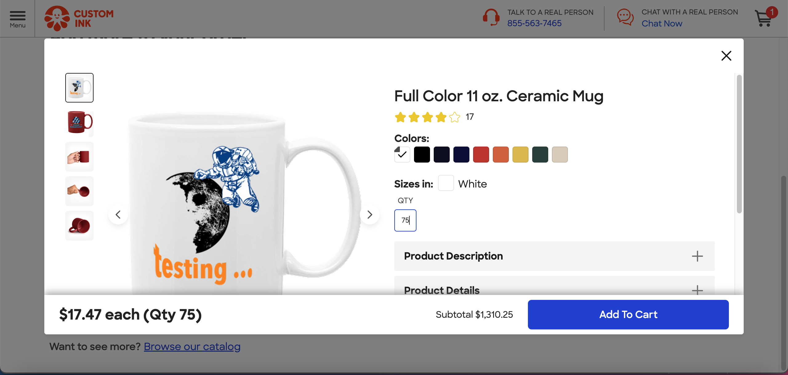
Task: Click the QTY input field
Action: pyautogui.click(x=405, y=220)
